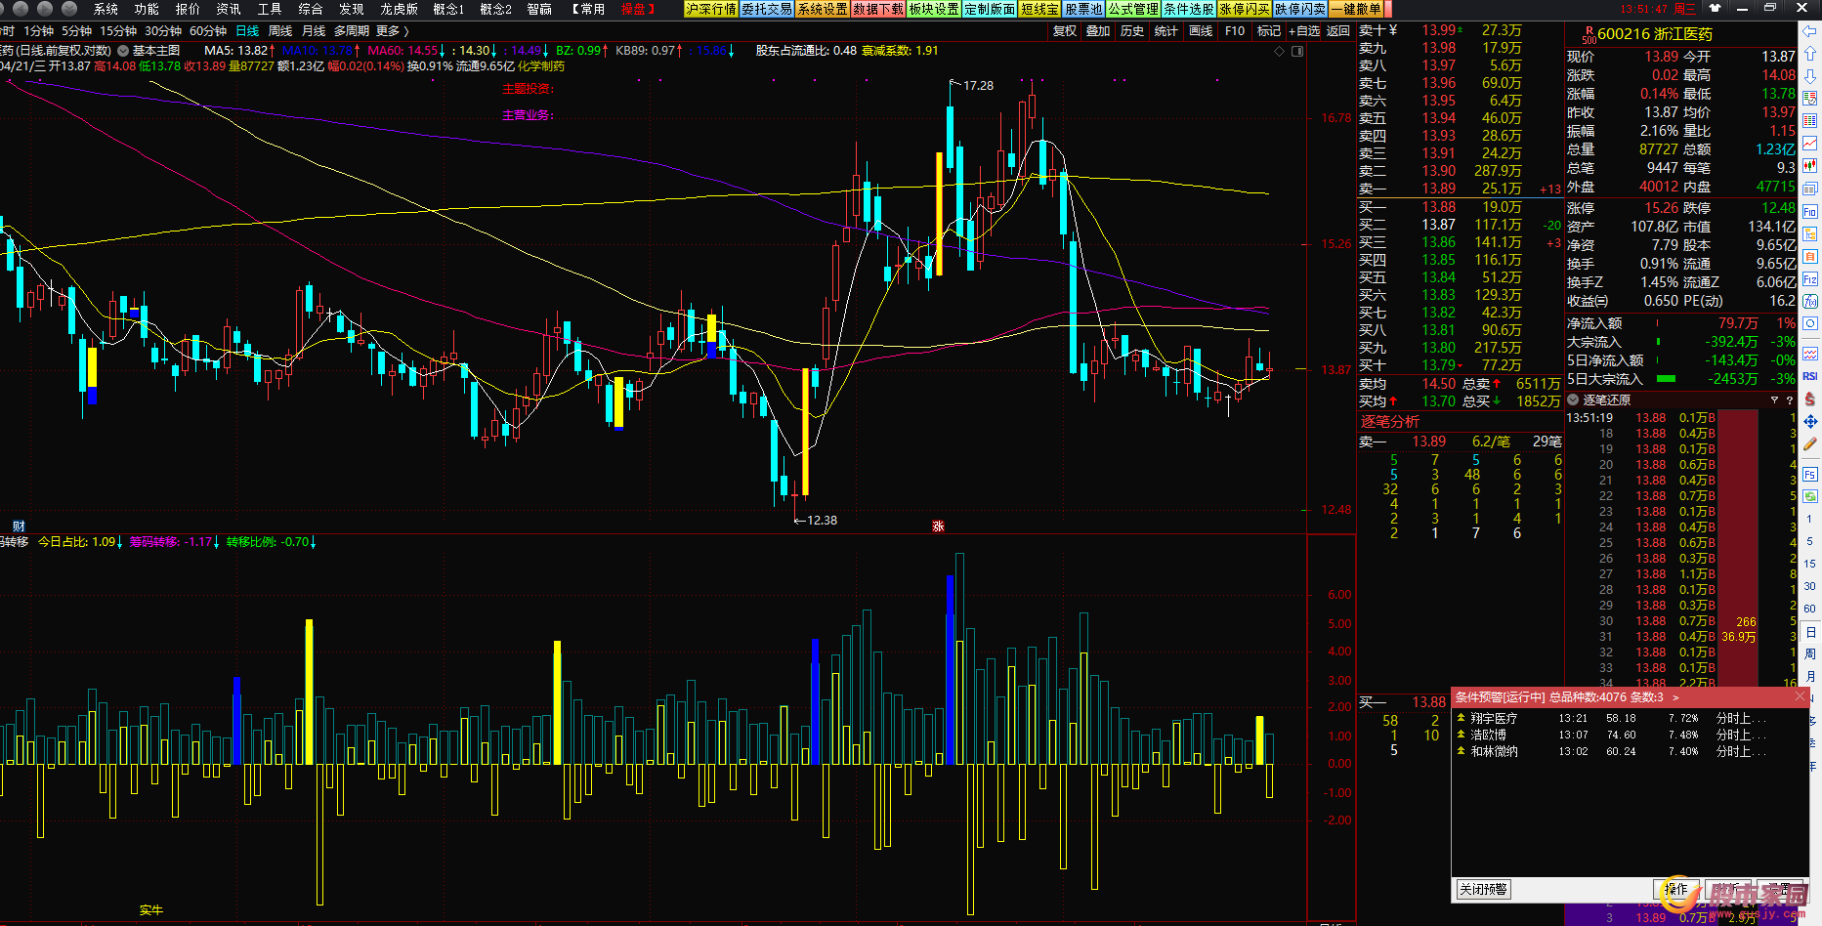Click the back arrow icon in right sidebar
This screenshot has width=1822, height=926.
(1810, 32)
